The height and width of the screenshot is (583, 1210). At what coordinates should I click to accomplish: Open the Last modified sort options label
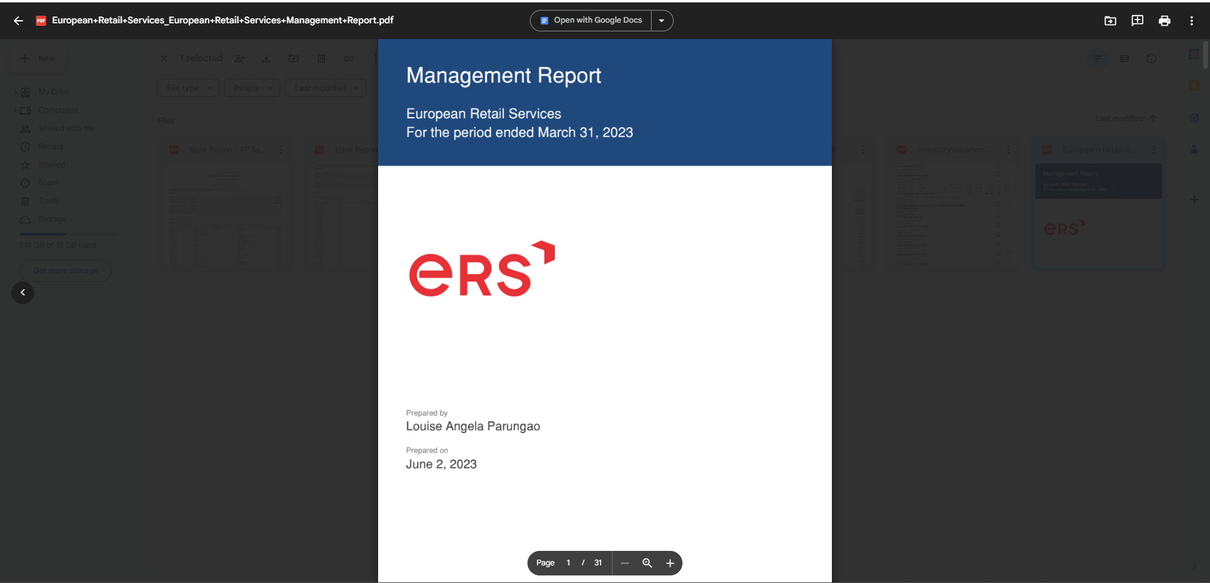(x=1119, y=118)
